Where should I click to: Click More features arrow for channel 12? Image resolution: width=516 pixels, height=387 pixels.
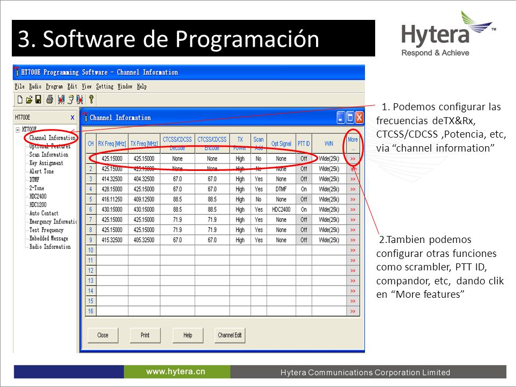[x=353, y=271]
